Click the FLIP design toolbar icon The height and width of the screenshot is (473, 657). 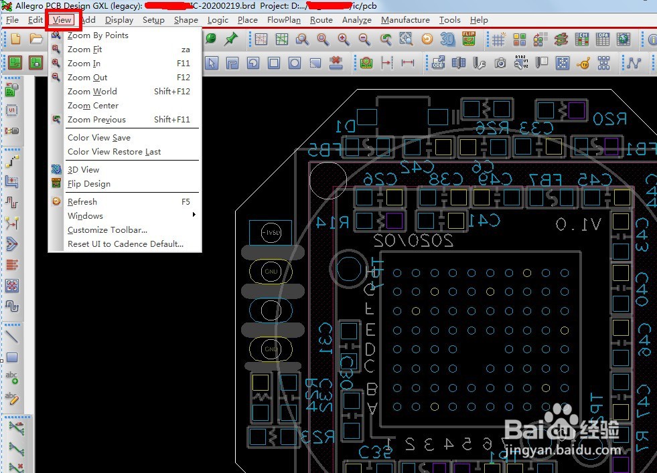click(x=468, y=39)
